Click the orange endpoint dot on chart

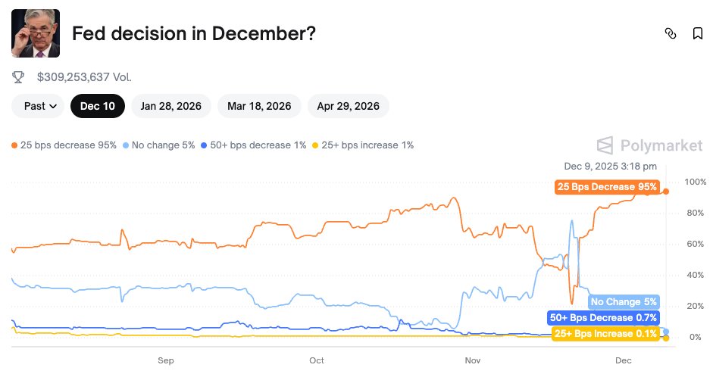point(666,191)
